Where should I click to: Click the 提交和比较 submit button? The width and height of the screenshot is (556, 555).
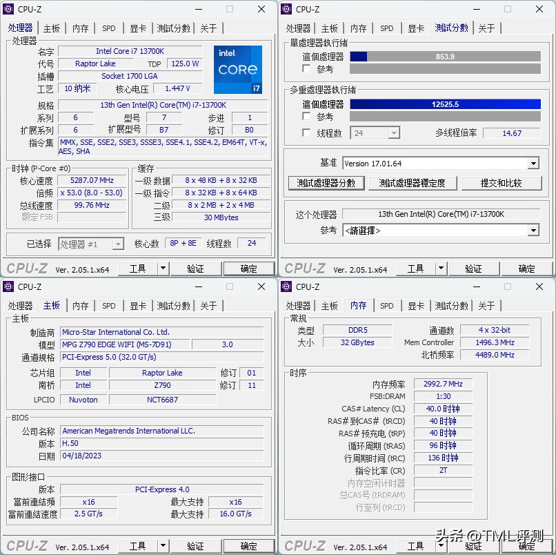coord(502,183)
